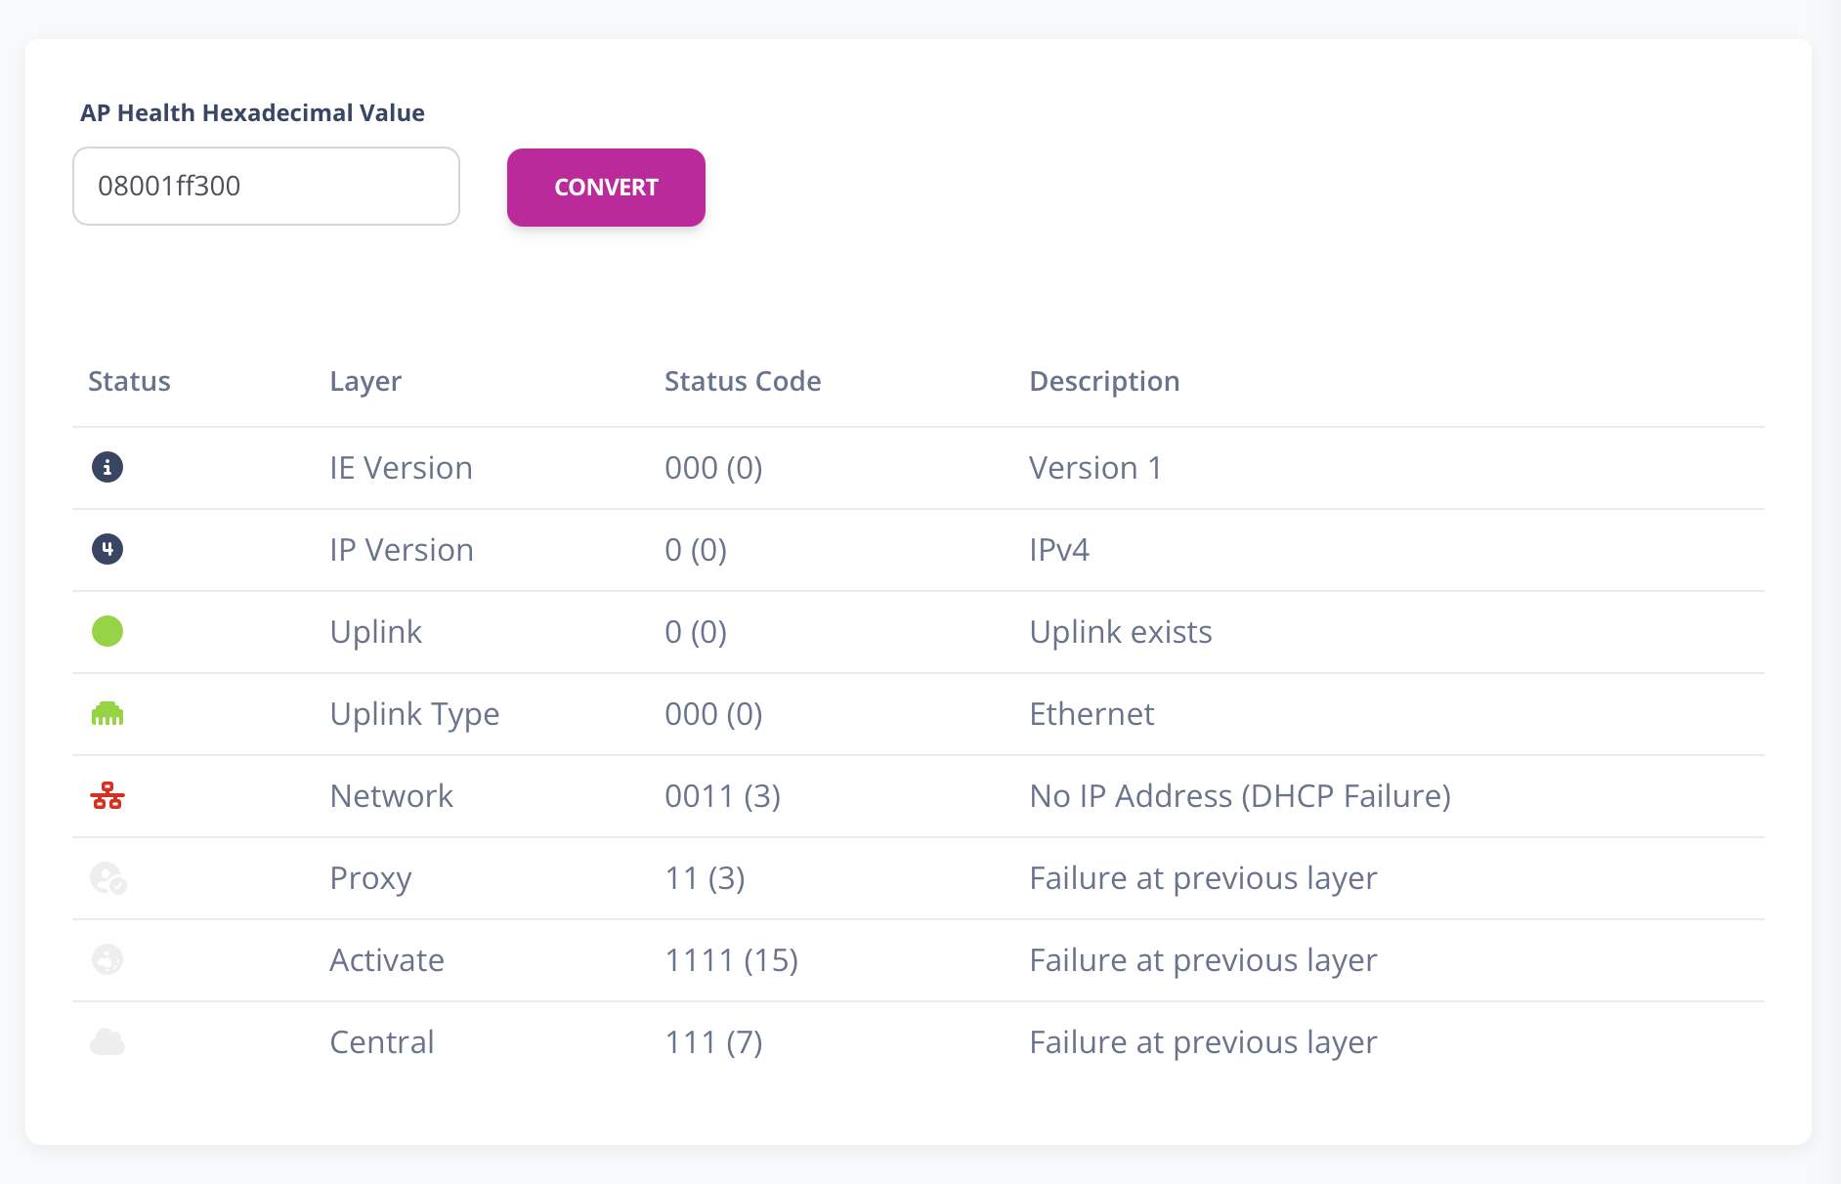Click the greyed-out Activate globe icon
The height and width of the screenshot is (1184, 1841).
point(107,959)
